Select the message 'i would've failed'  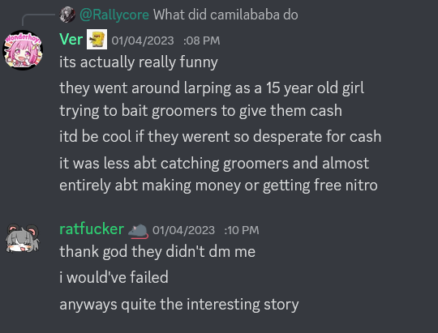(114, 277)
